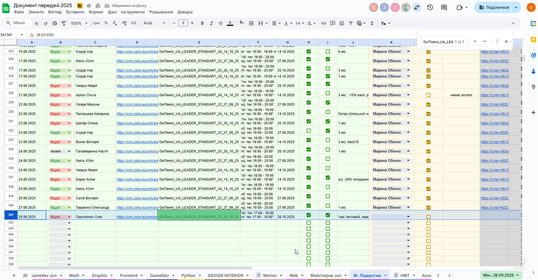Increase decimal places icon
The width and height of the screenshot is (538, 280).
point(123,23)
